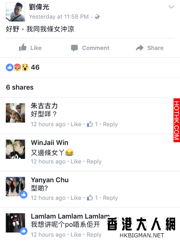Open post options chevron at top right
180x241 pixels.
point(171,7)
